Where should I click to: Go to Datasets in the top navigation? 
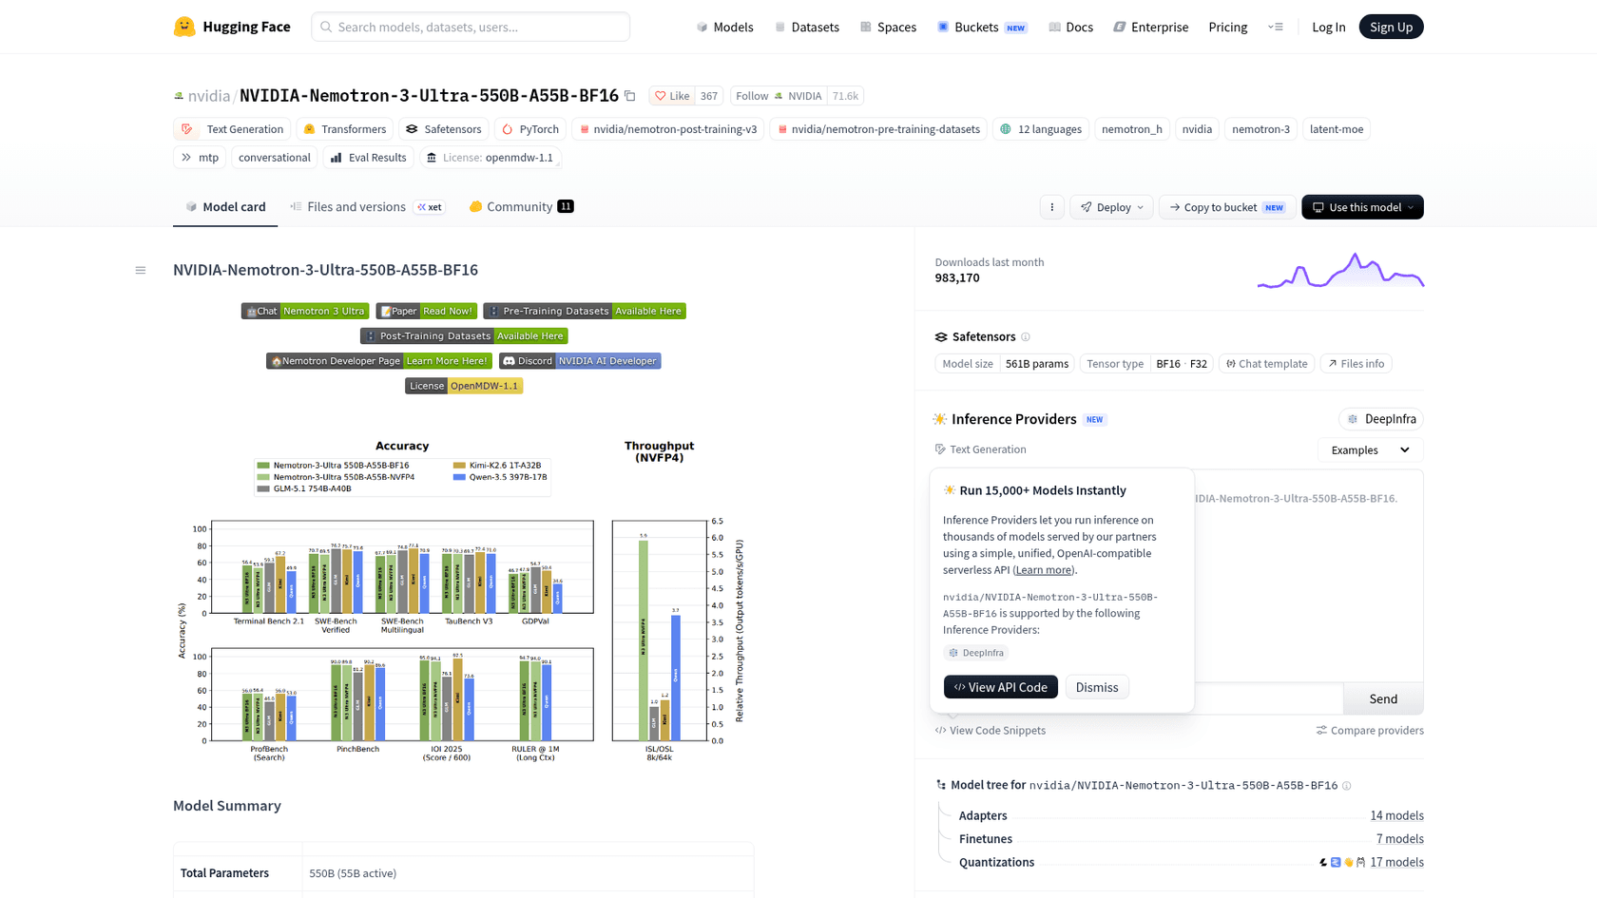tap(806, 27)
